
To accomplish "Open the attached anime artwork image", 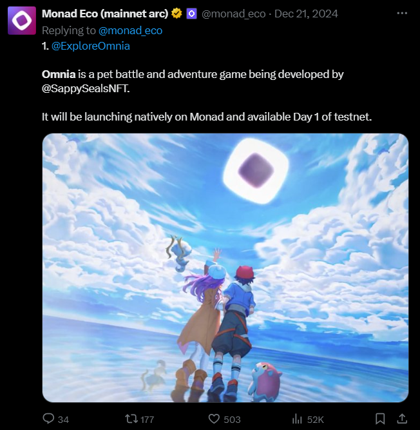I will tap(225, 268).
